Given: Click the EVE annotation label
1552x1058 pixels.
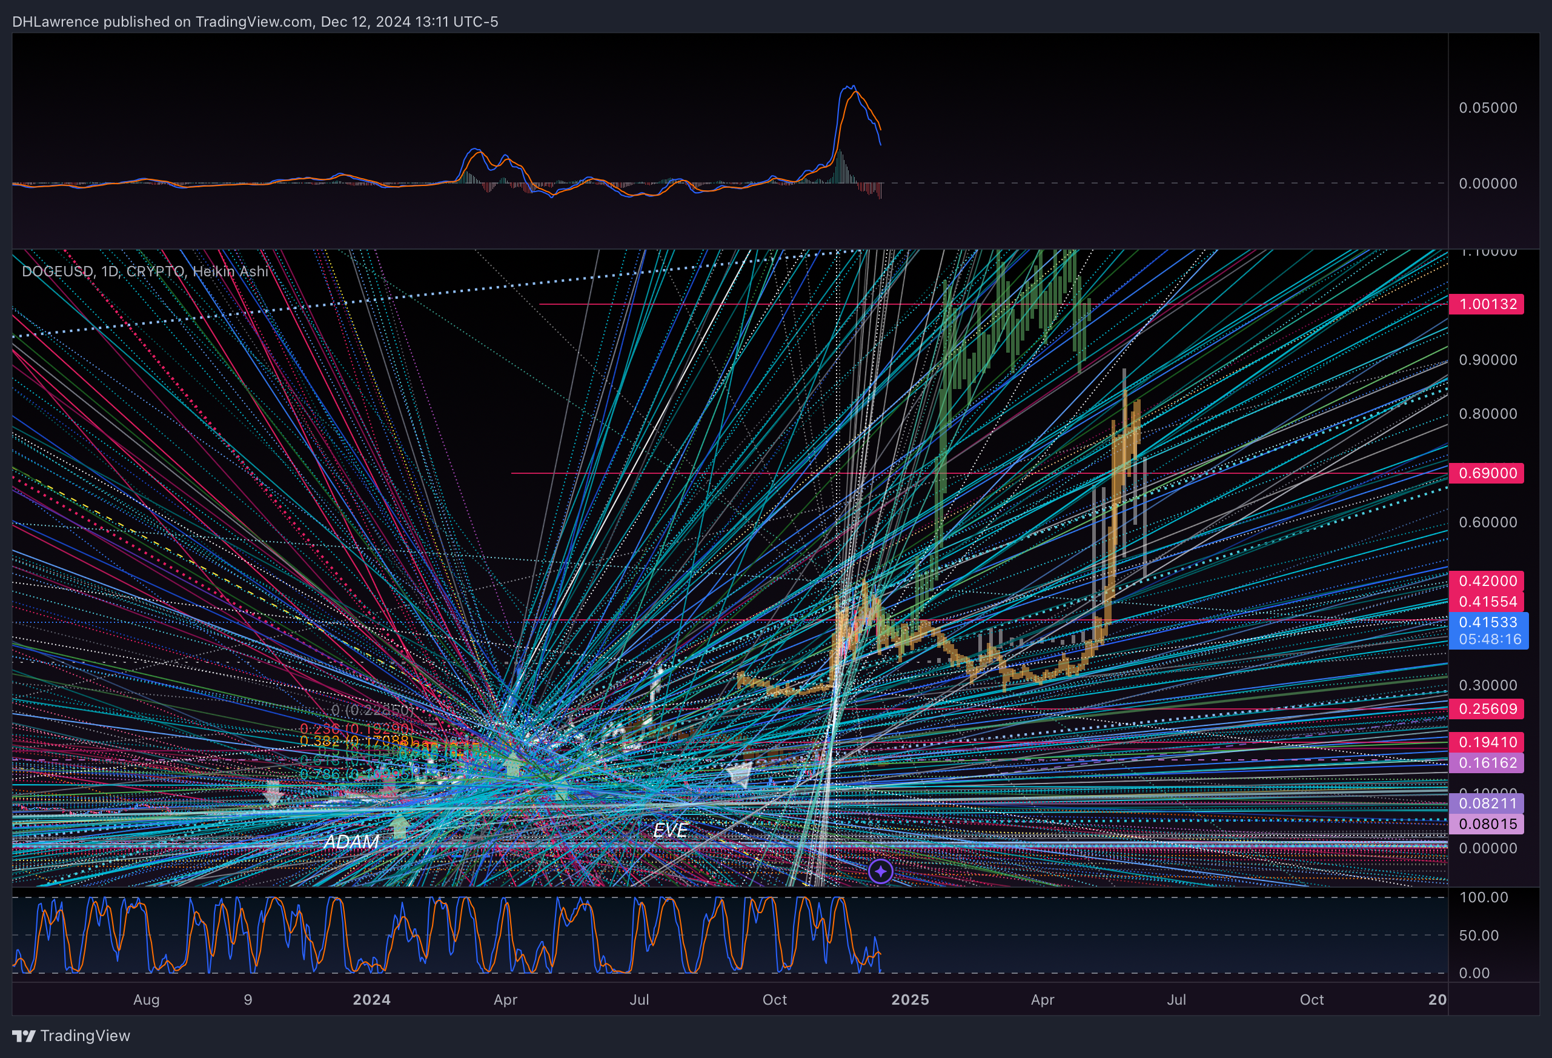Looking at the screenshot, I should [670, 830].
